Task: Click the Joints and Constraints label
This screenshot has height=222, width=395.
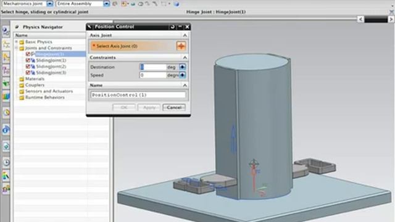Action: (x=48, y=48)
